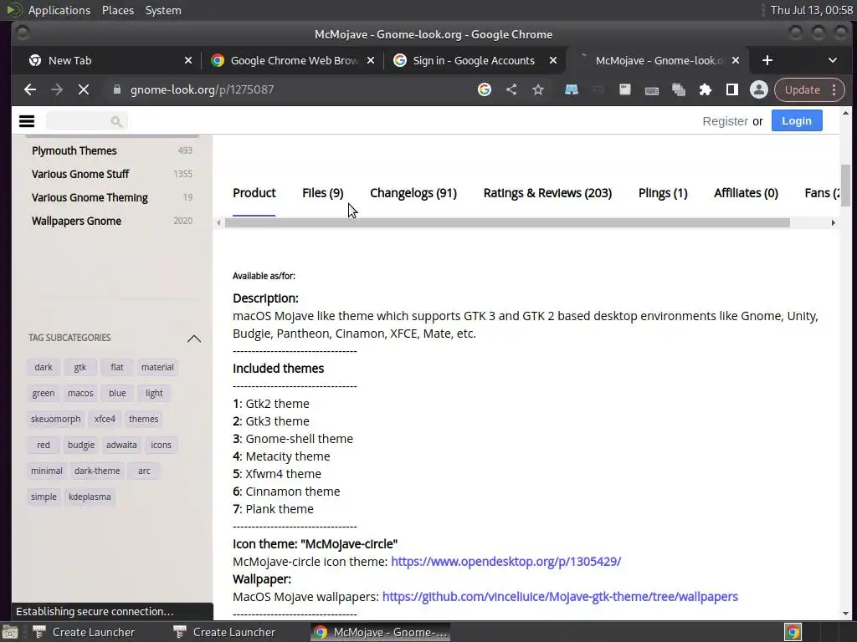The width and height of the screenshot is (857, 642).
Task: Switch to Google Chrome Web Browser tab
Action: point(292,60)
